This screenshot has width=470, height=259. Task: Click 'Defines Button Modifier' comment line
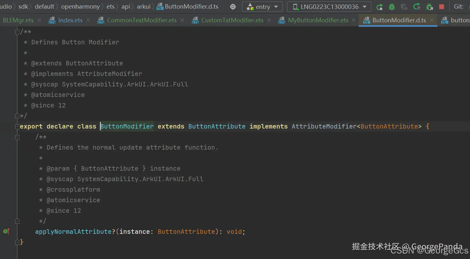(x=75, y=42)
